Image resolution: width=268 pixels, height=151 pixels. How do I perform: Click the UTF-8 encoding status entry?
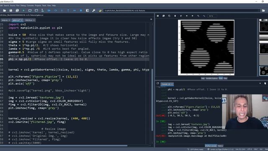(x=250, y=149)
